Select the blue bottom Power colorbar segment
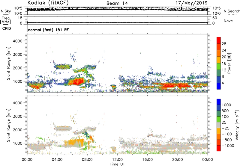 click(219, 86)
